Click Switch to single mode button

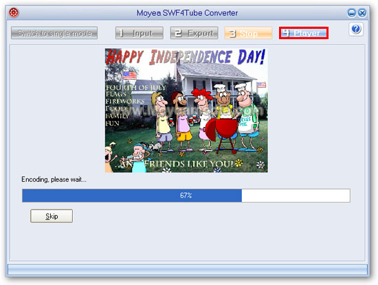tap(54, 33)
